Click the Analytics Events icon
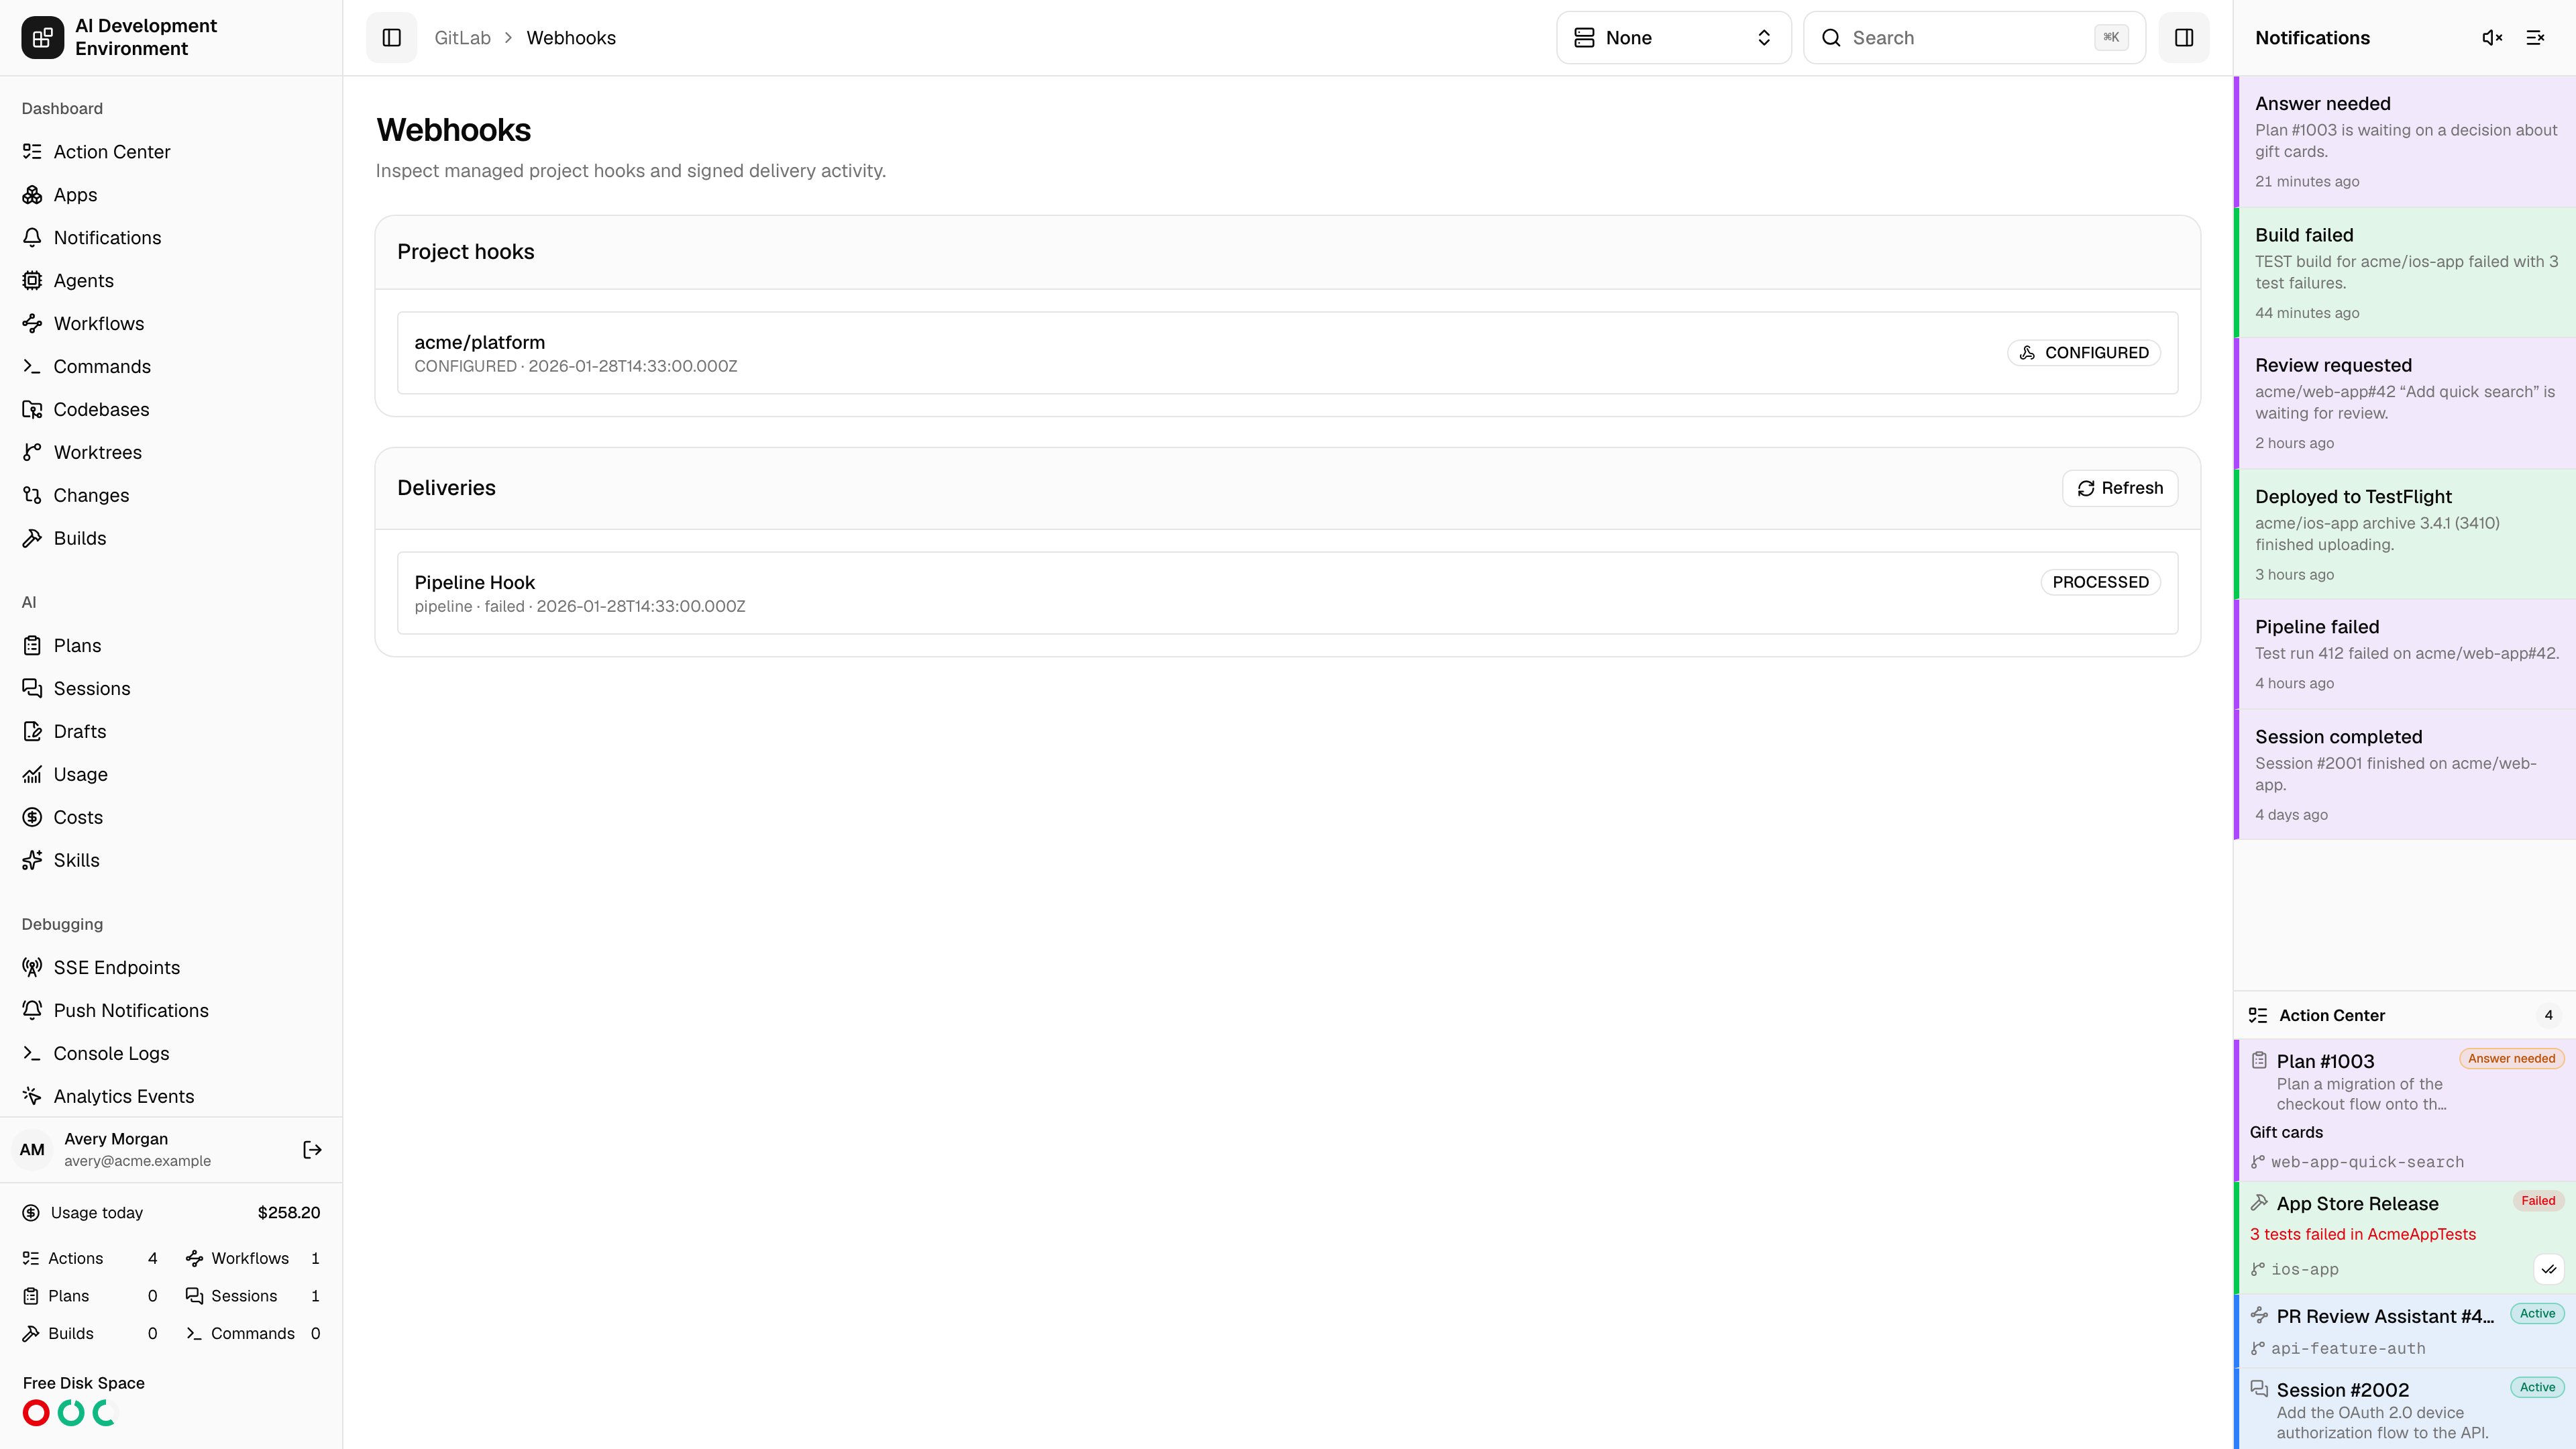This screenshot has width=2576, height=1449. [x=32, y=1097]
